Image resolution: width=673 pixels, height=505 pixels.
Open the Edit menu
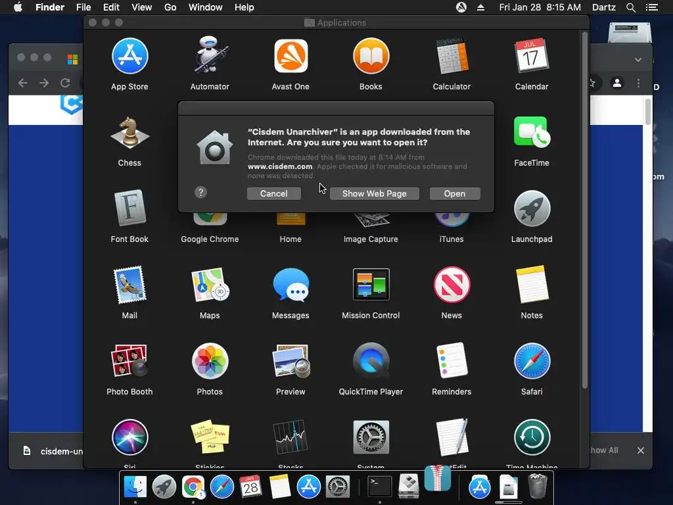click(111, 7)
